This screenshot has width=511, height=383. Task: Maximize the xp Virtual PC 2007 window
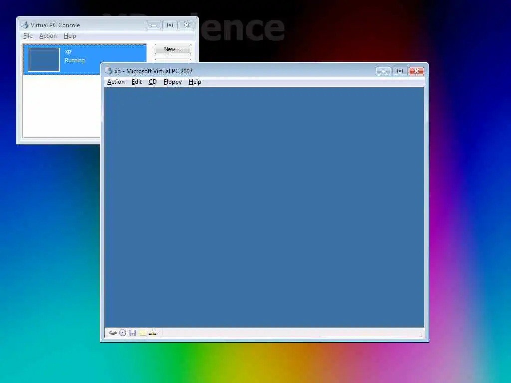coord(400,71)
